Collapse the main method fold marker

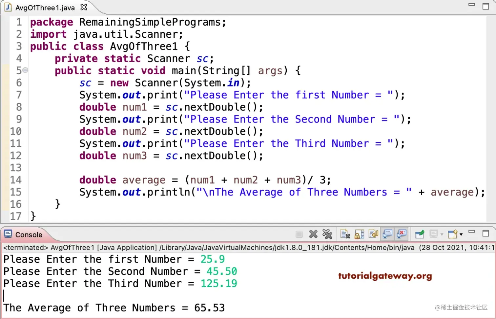click(x=25, y=70)
